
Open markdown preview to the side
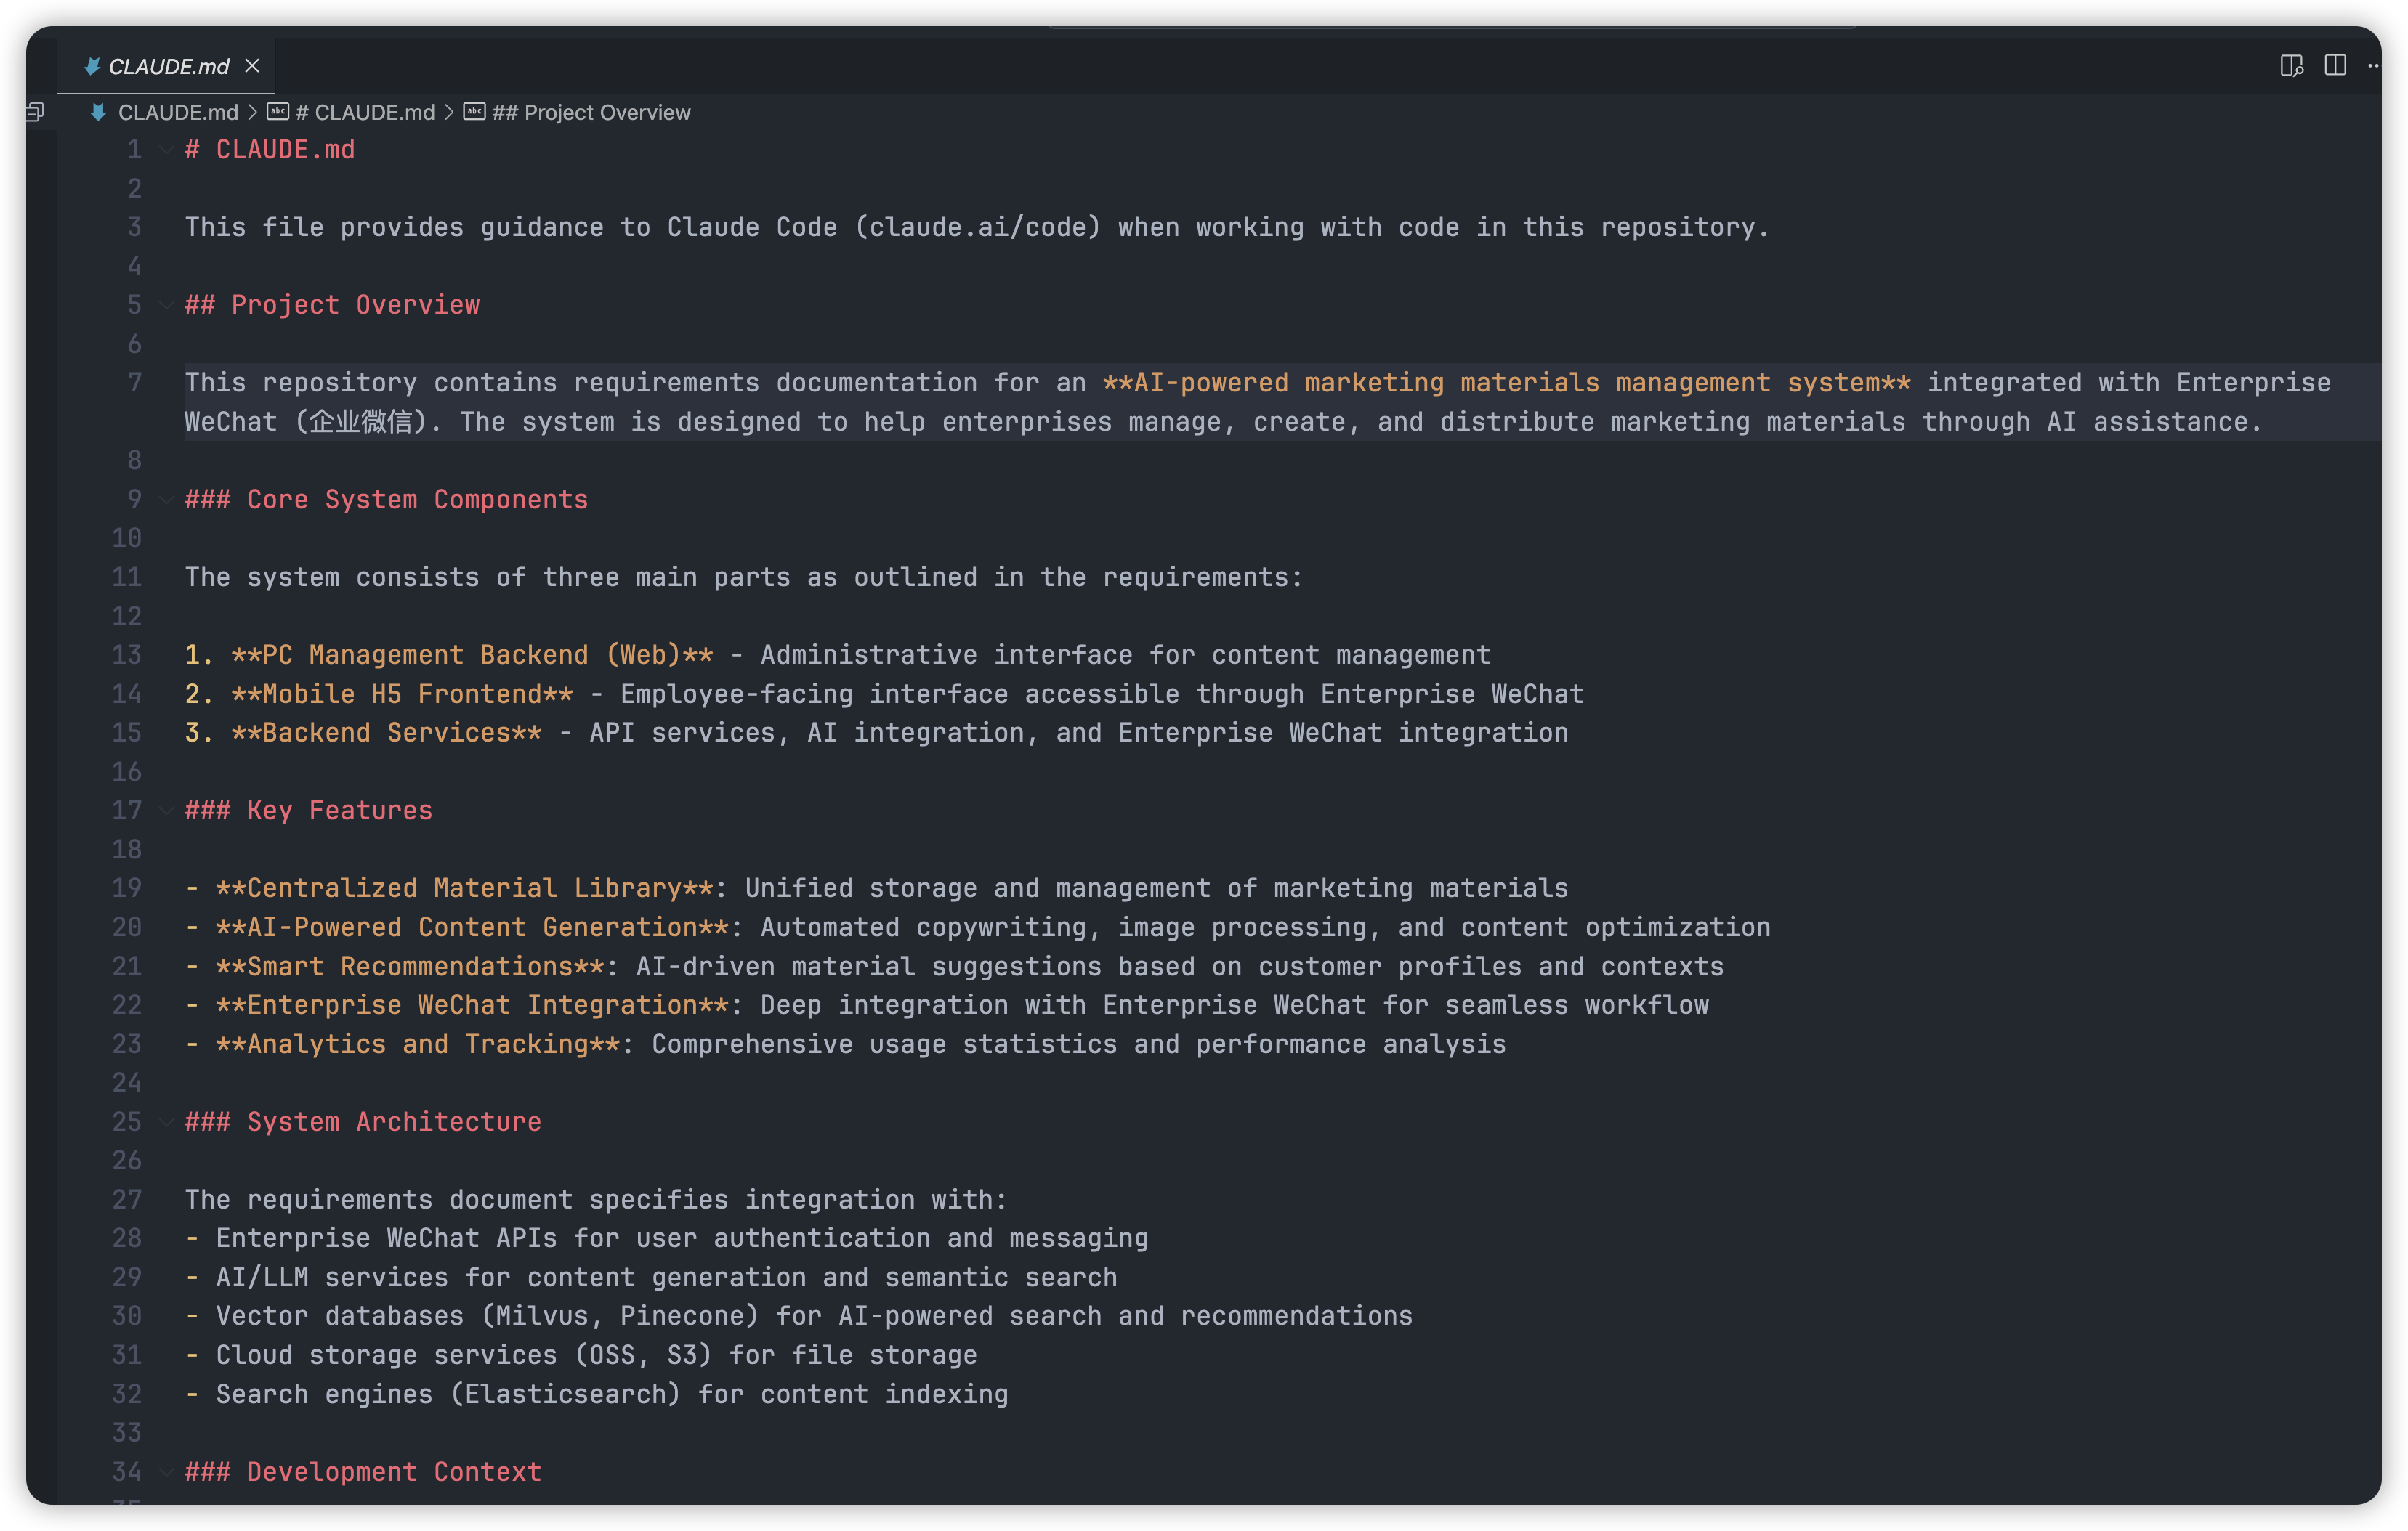[2291, 66]
